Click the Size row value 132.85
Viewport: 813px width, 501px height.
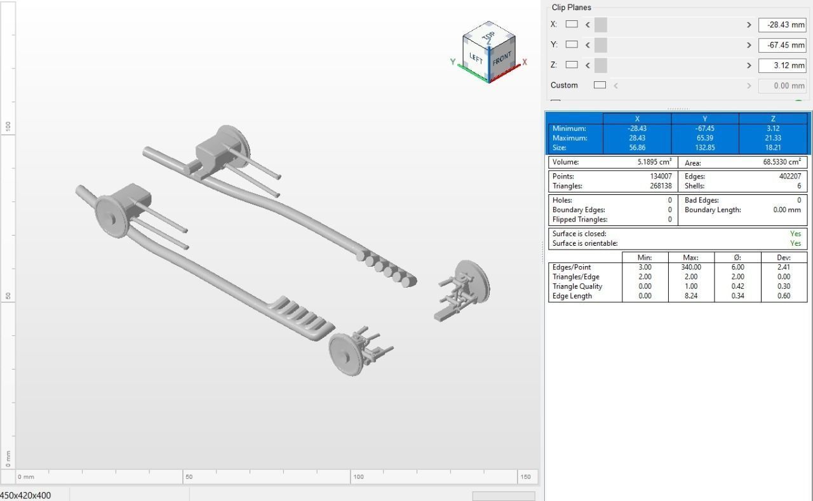pyautogui.click(x=705, y=147)
